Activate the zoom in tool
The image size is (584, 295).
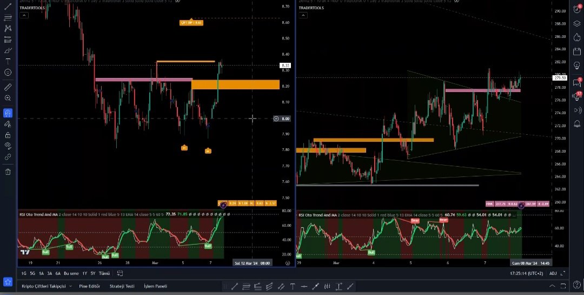click(x=8, y=98)
